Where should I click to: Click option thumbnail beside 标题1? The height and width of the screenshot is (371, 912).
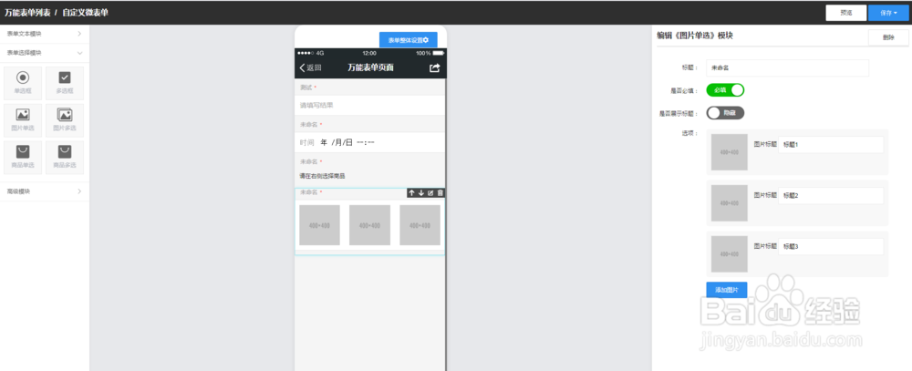729,152
